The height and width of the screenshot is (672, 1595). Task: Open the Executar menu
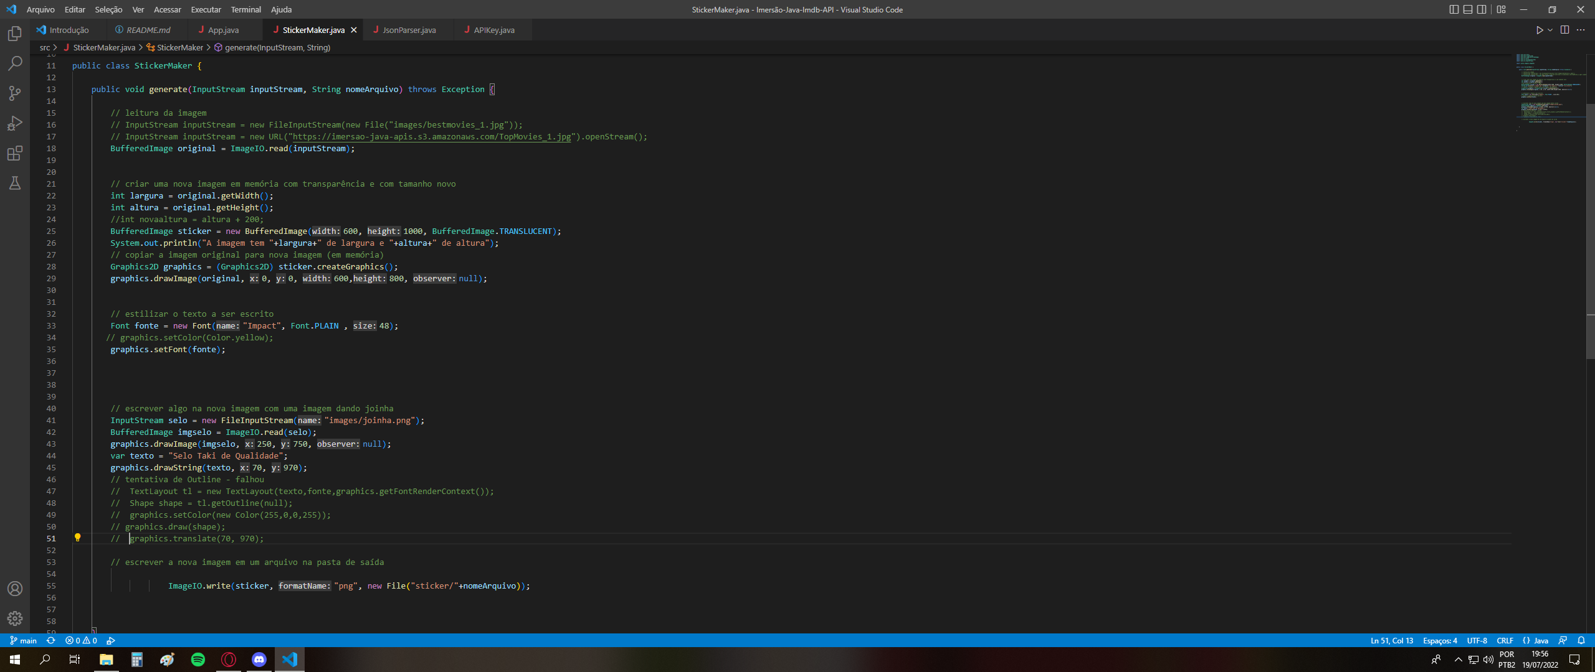(x=205, y=9)
